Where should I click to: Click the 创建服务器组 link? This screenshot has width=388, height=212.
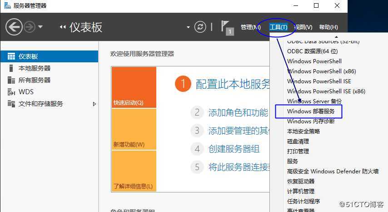click(x=234, y=149)
